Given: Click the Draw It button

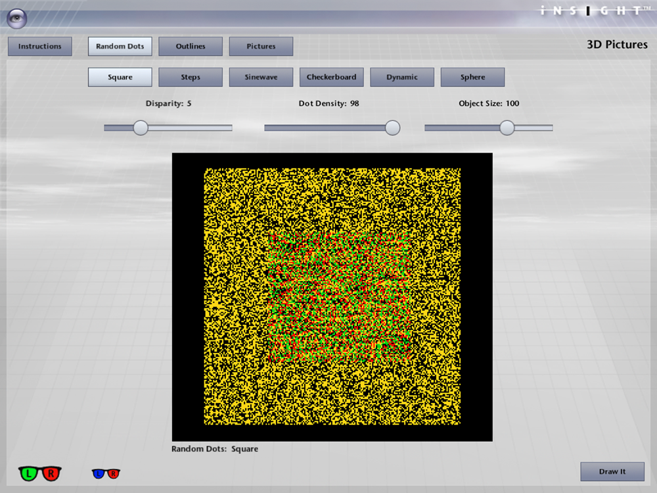Looking at the screenshot, I should point(612,471).
